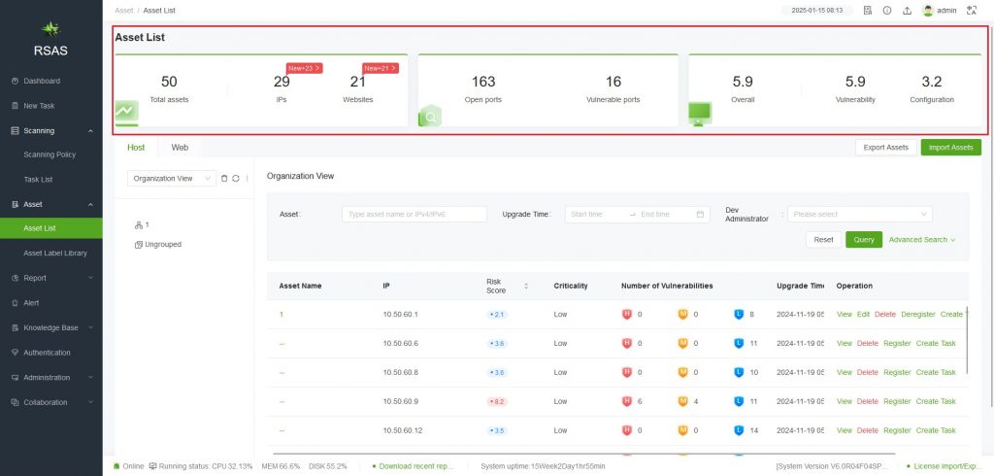Click the trash icon beside Organization View
The width and height of the screenshot is (994, 476).
224,179
